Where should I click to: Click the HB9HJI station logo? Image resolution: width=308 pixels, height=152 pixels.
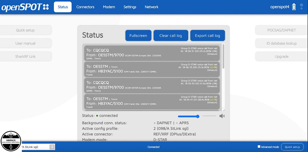(x=11, y=141)
